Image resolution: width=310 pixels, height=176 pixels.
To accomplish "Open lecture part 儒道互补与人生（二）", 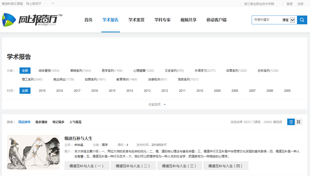I will click(x=133, y=166).
